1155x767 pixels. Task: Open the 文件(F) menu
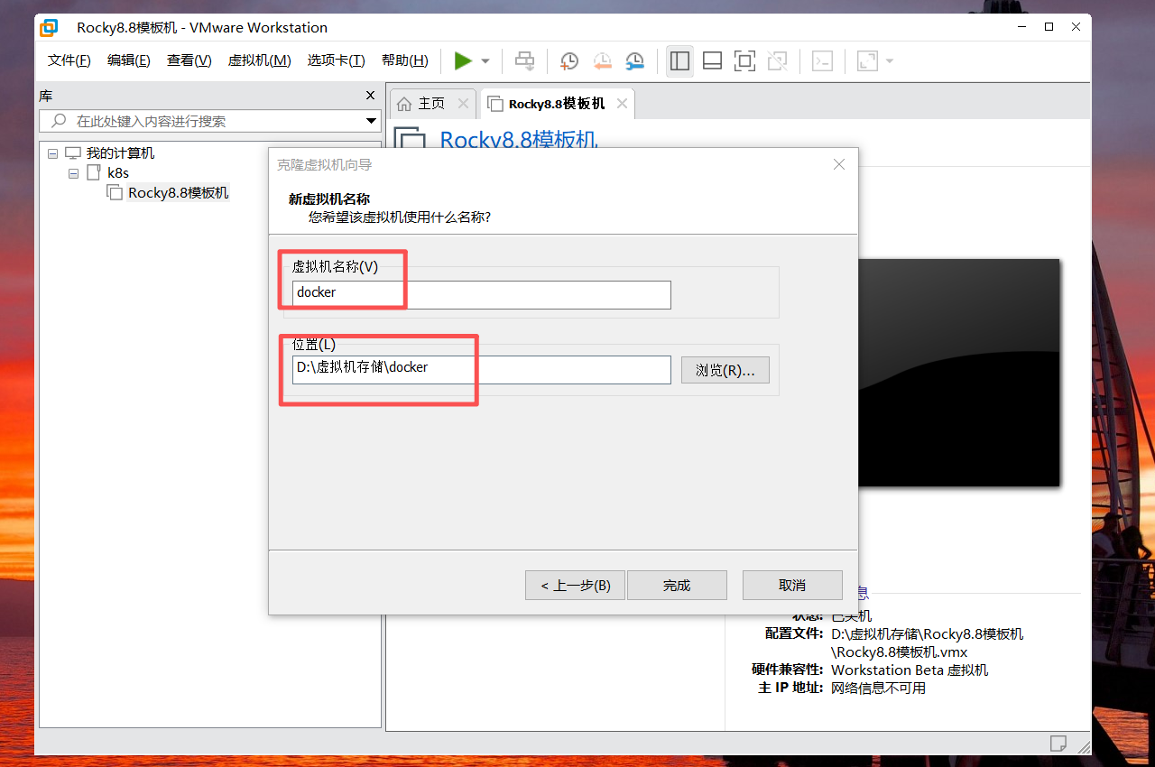click(x=69, y=60)
